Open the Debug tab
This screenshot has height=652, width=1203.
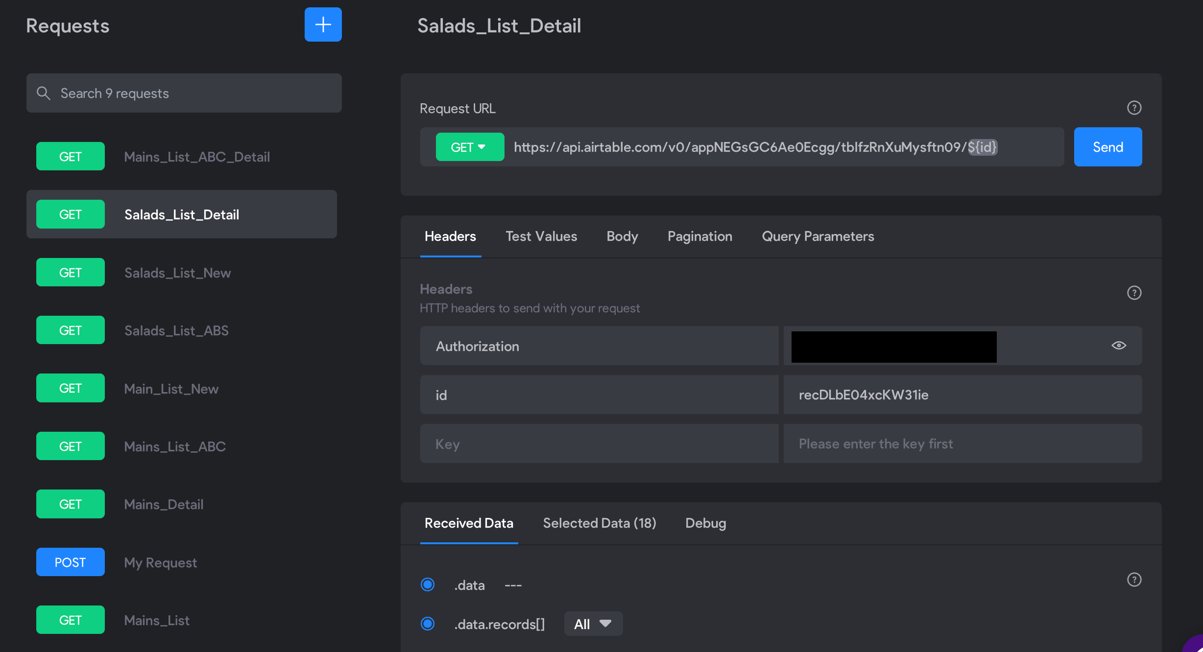tap(705, 523)
